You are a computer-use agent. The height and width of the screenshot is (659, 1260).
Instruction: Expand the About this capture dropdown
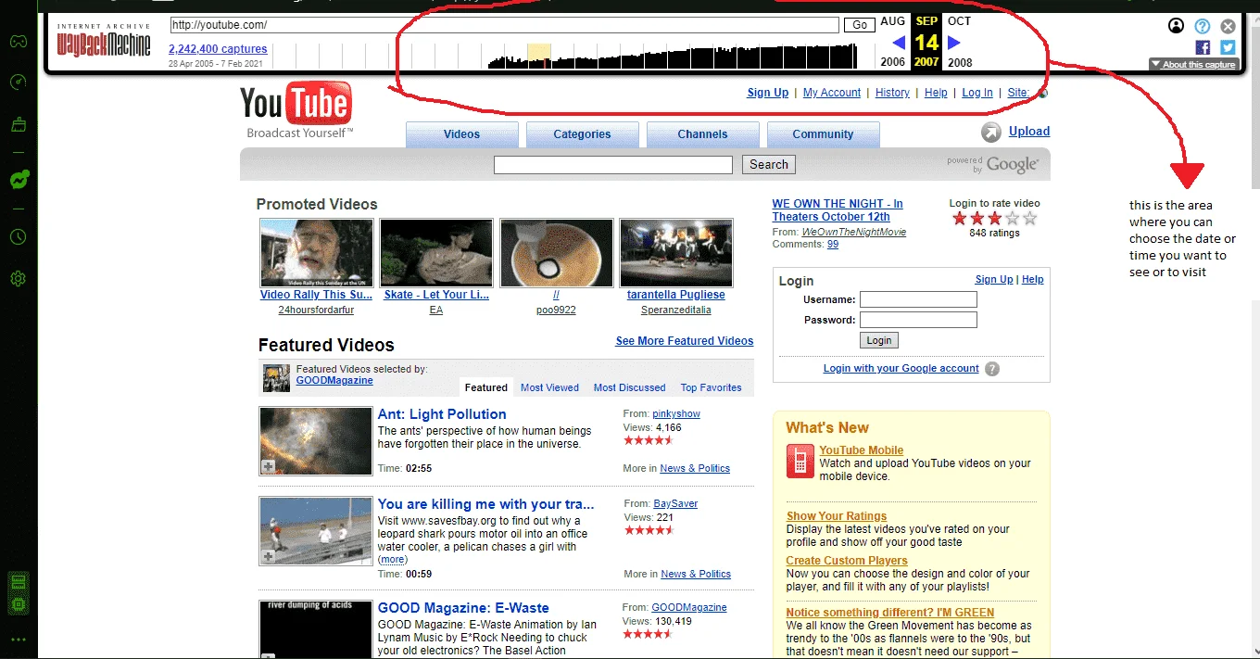(1193, 65)
